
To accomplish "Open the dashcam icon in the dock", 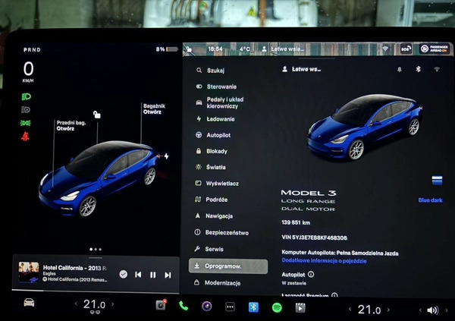I will coord(161,305).
